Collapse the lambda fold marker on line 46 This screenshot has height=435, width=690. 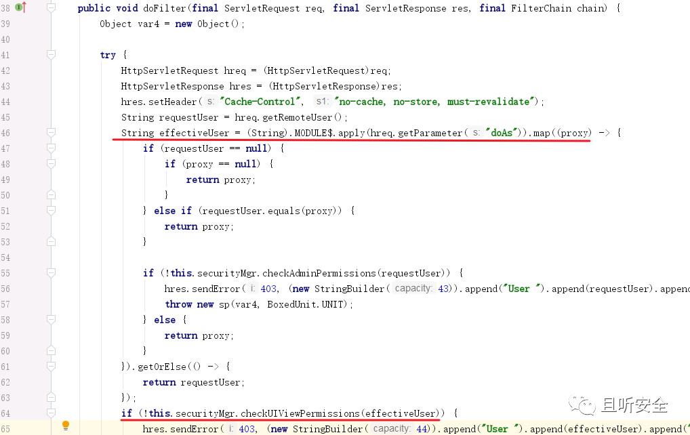coord(51,132)
